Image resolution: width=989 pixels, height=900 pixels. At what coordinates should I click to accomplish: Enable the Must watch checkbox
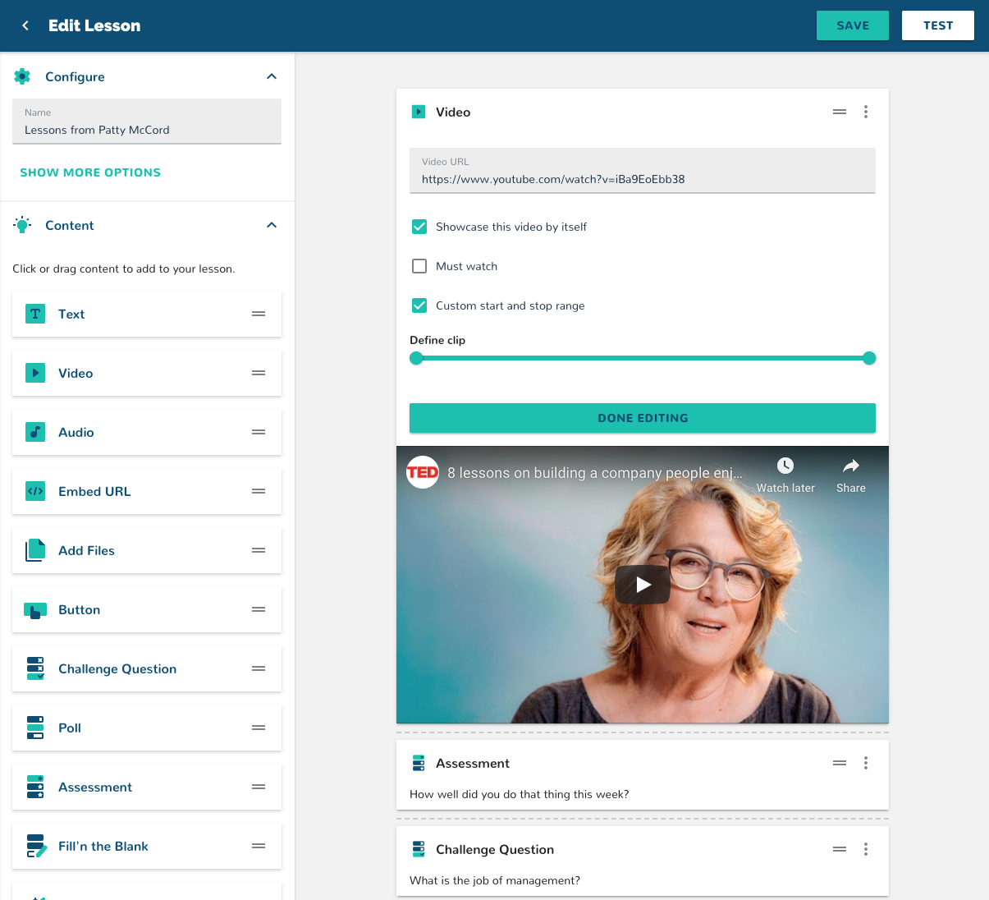coord(419,266)
